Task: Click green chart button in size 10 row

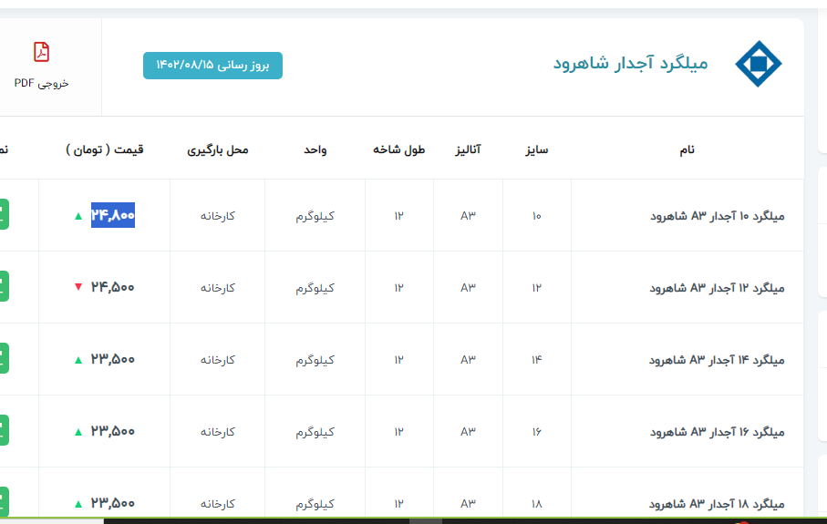Action: pos(5,215)
